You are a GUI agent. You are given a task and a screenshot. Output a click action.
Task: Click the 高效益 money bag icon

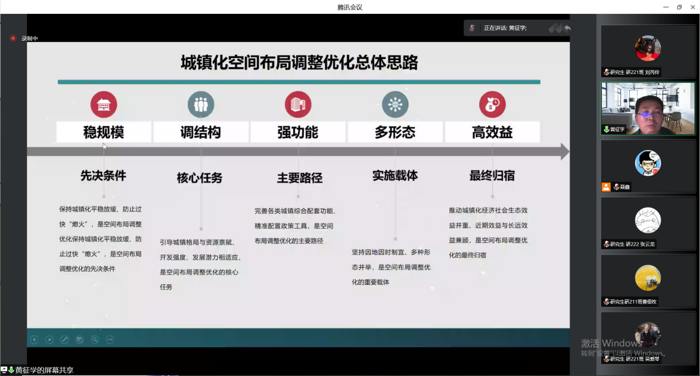click(x=492, y=104)
